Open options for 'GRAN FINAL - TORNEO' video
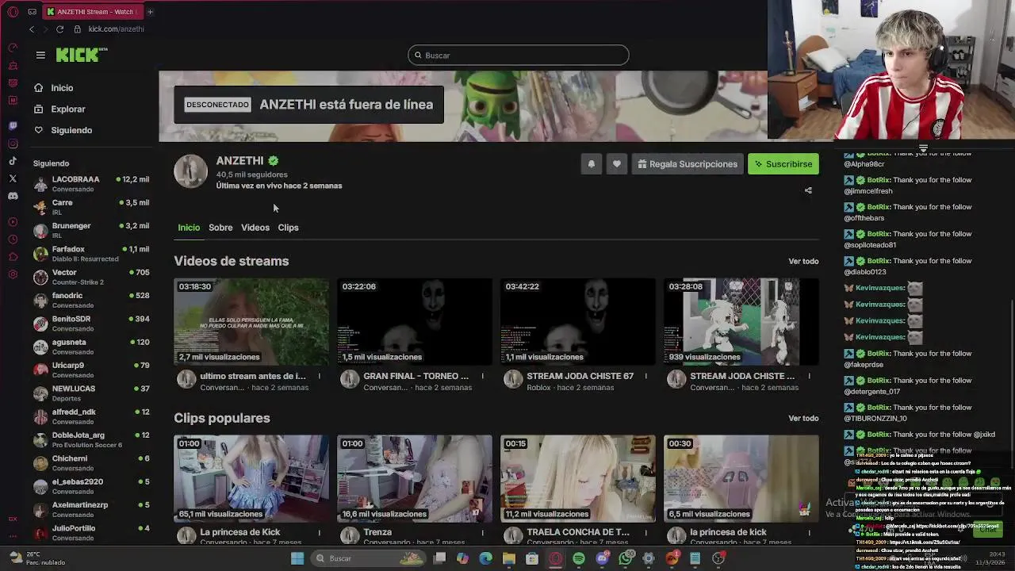The height and width of the screenshot is (571, 1015). coord(483,376)
